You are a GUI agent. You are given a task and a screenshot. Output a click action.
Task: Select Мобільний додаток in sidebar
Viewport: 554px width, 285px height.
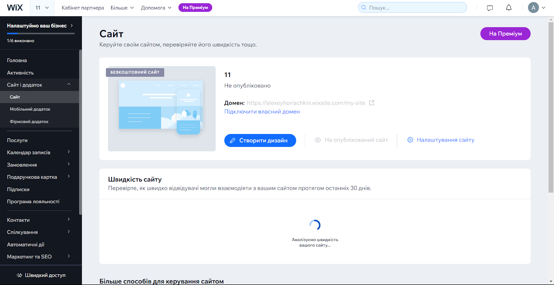[x=30, y=109]
